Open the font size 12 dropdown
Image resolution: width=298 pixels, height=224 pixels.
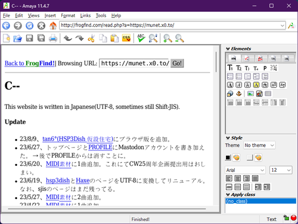(281, 170)
